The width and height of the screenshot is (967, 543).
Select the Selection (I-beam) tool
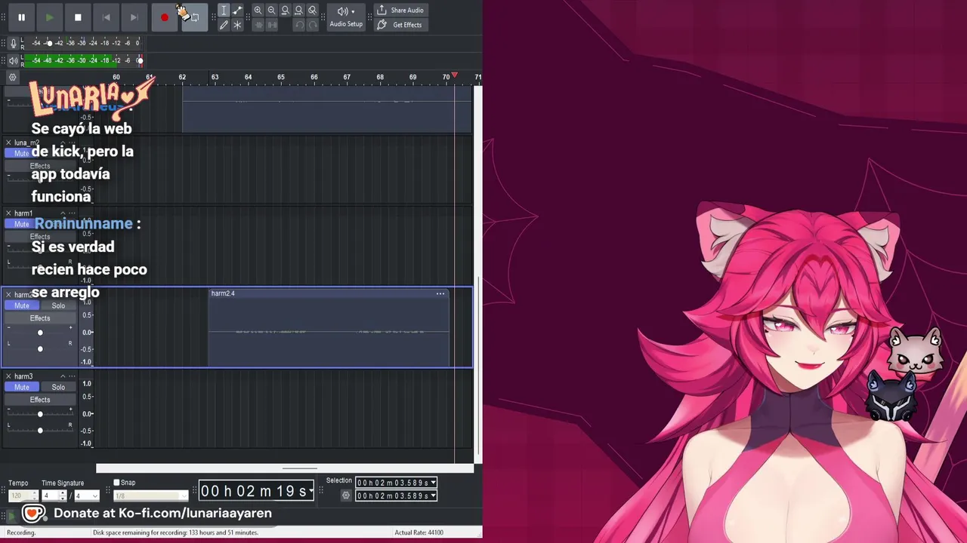(224, 11)
